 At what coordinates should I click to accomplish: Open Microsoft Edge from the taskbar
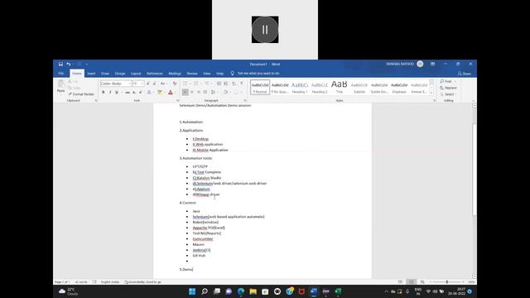coord(241,291)
